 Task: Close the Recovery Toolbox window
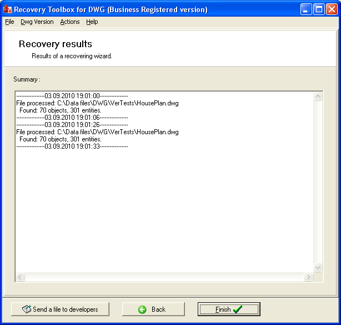tap(332, 9)
